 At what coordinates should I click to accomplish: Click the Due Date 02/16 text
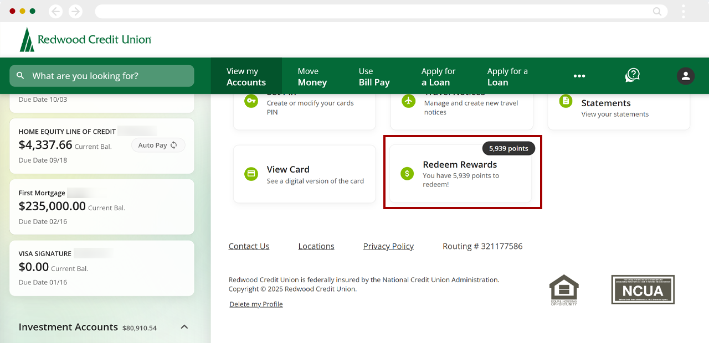tap(43, 221)
